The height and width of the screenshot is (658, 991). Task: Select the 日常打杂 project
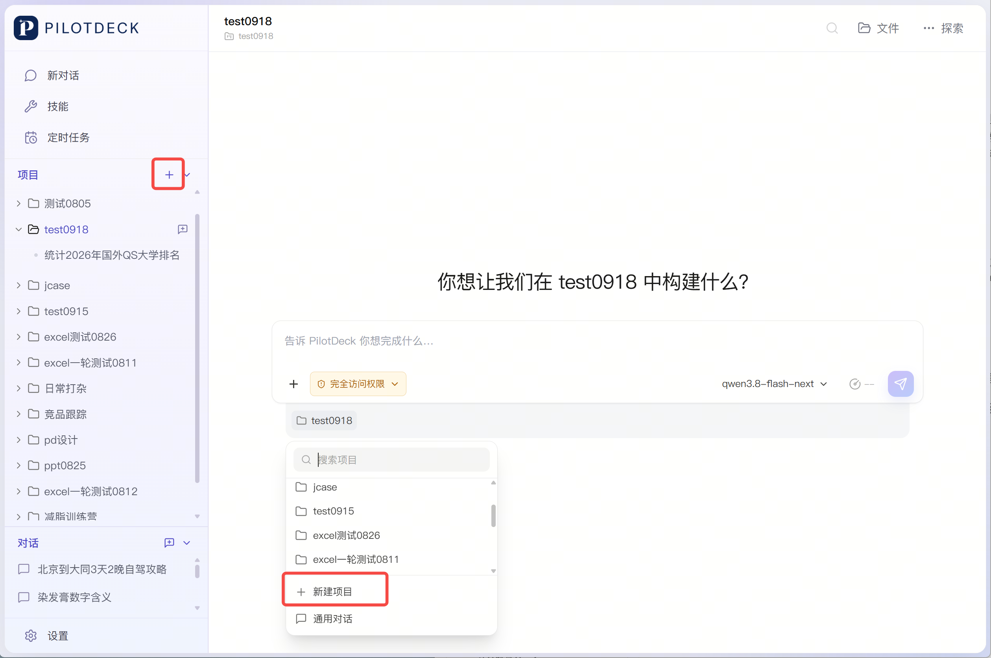pos(65,389)
